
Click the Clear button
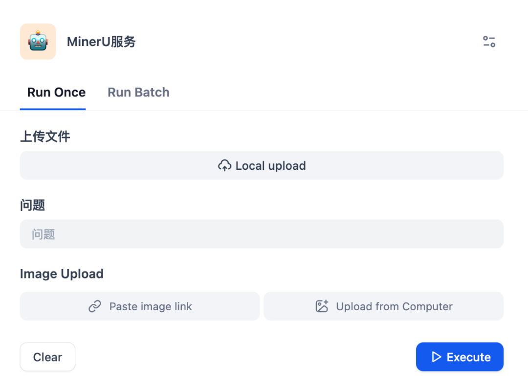tap(47, 357)
